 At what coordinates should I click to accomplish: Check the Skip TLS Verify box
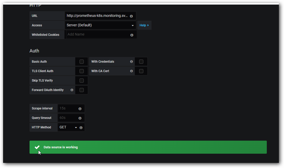(x=82, y=81)
